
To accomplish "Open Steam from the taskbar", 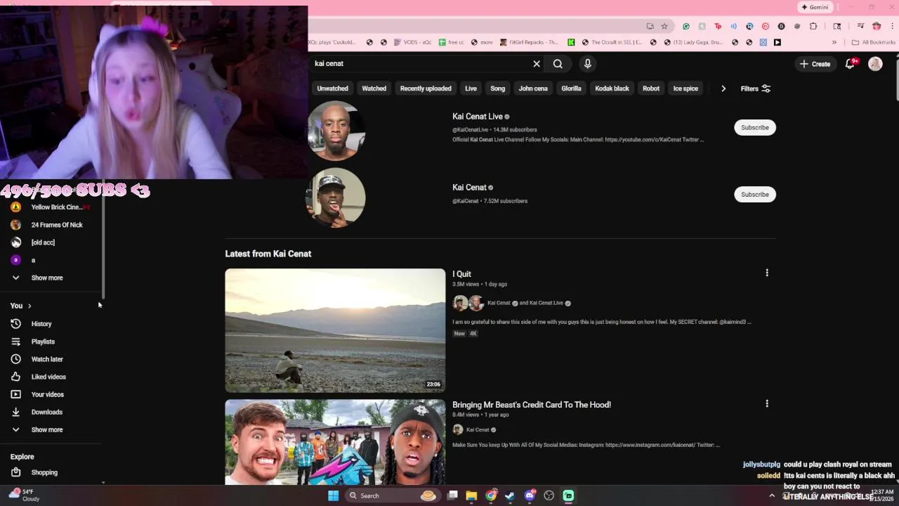I will (x=510, y=495).
